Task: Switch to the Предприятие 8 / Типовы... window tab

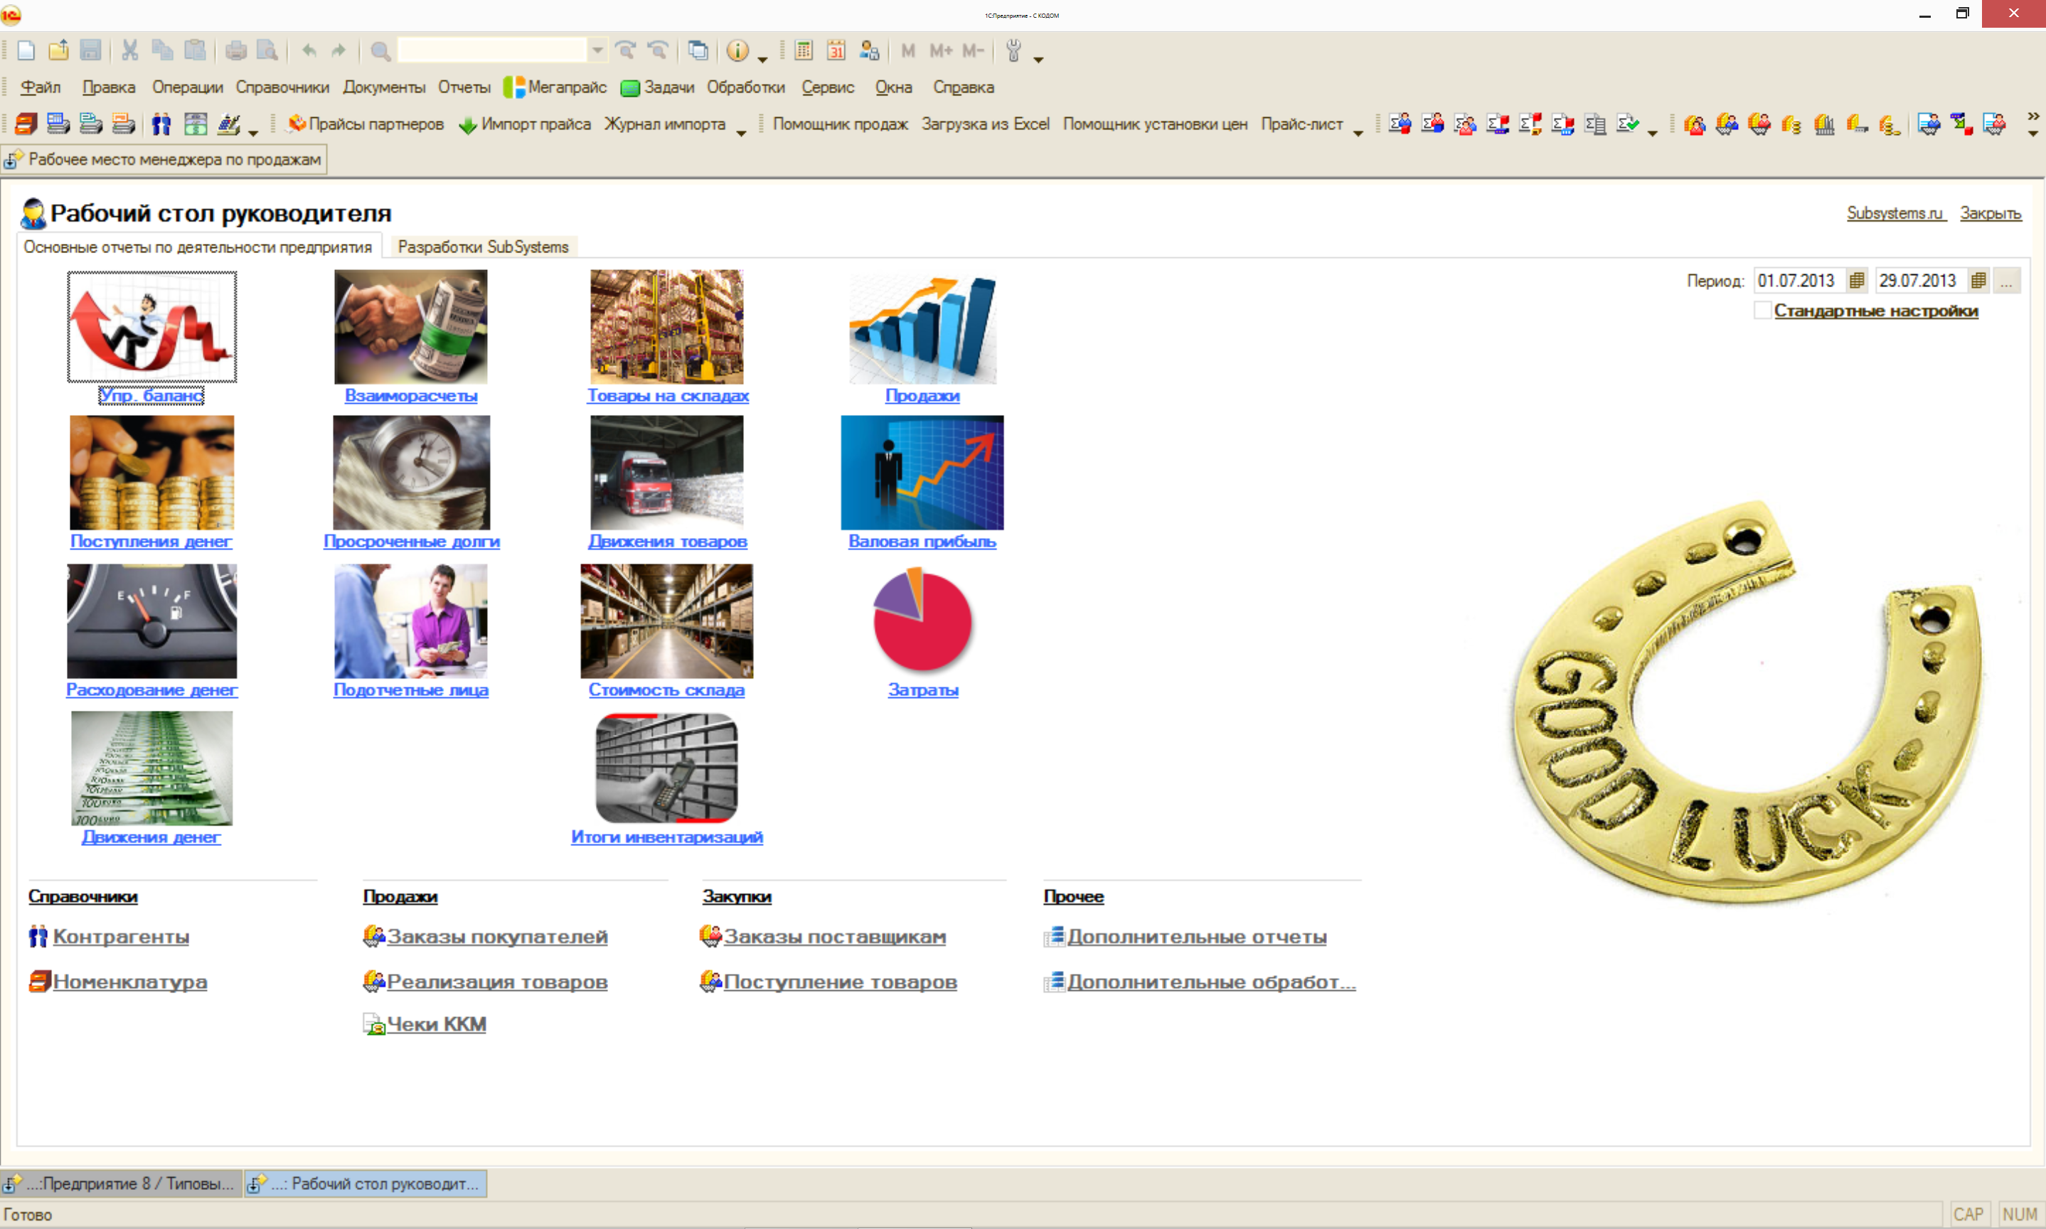Action: tap(121, 1183)
